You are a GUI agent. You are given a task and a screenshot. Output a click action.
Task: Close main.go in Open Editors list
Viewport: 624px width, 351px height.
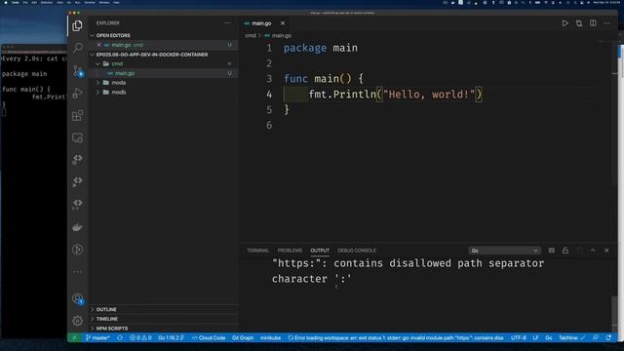point(99,45)
